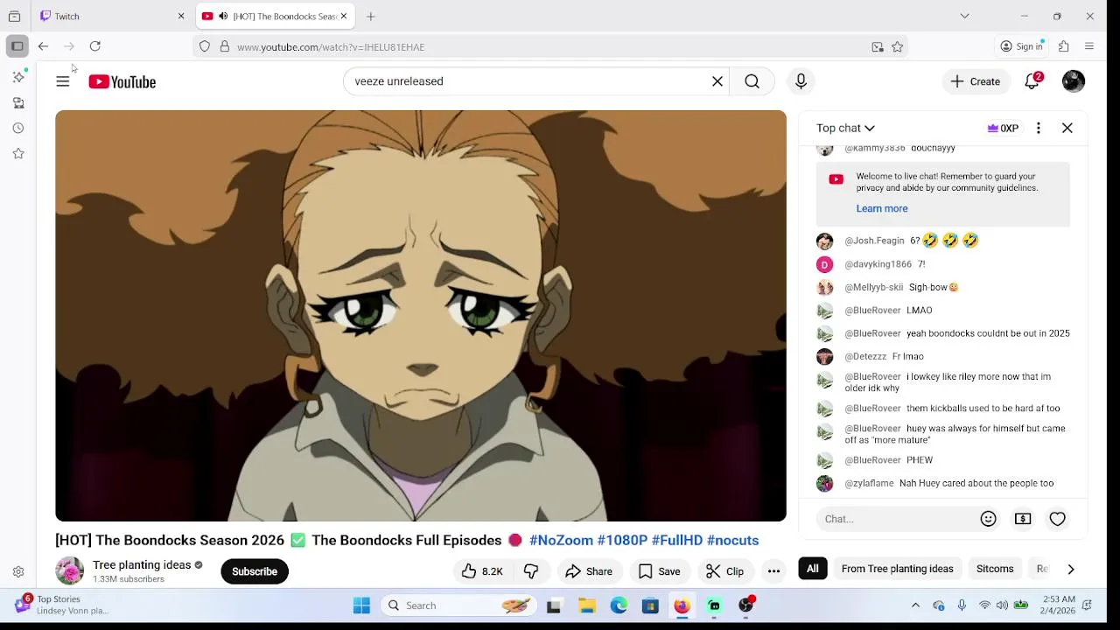Click the address bar URL

(331, 47)
